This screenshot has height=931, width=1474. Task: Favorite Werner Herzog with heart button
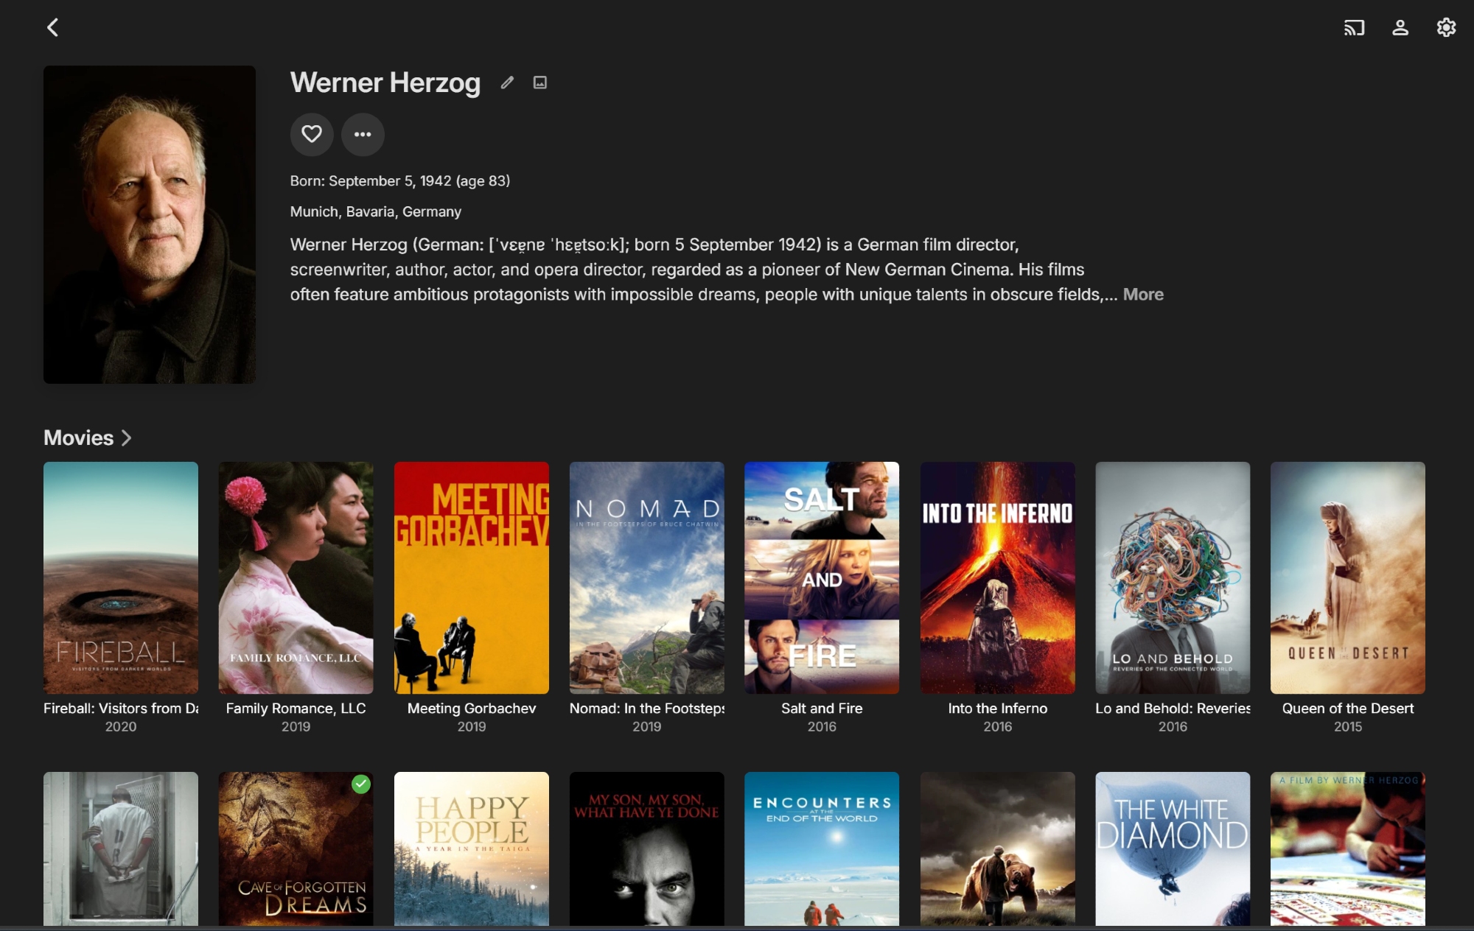coord(312,134)
